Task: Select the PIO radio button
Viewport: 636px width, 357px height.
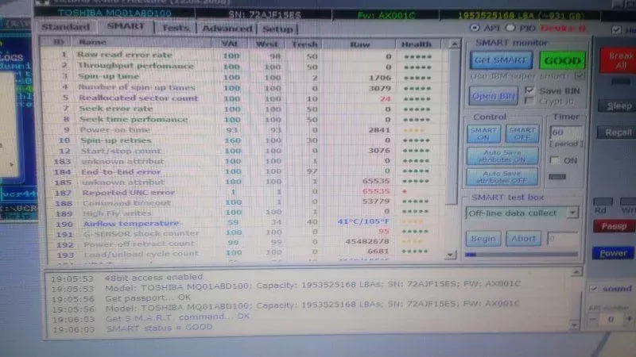Action: click(510, 28)
